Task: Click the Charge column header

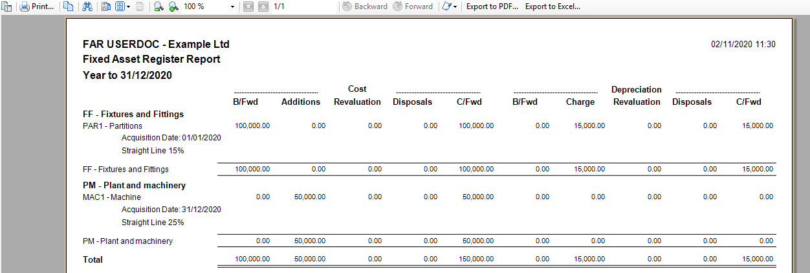Action: (580, 102)
